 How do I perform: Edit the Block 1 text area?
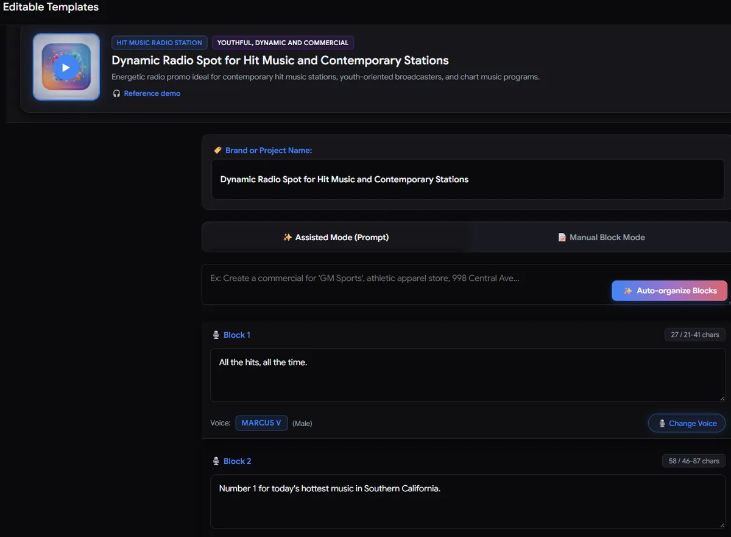pyautogui.click(x=468, y=375)
